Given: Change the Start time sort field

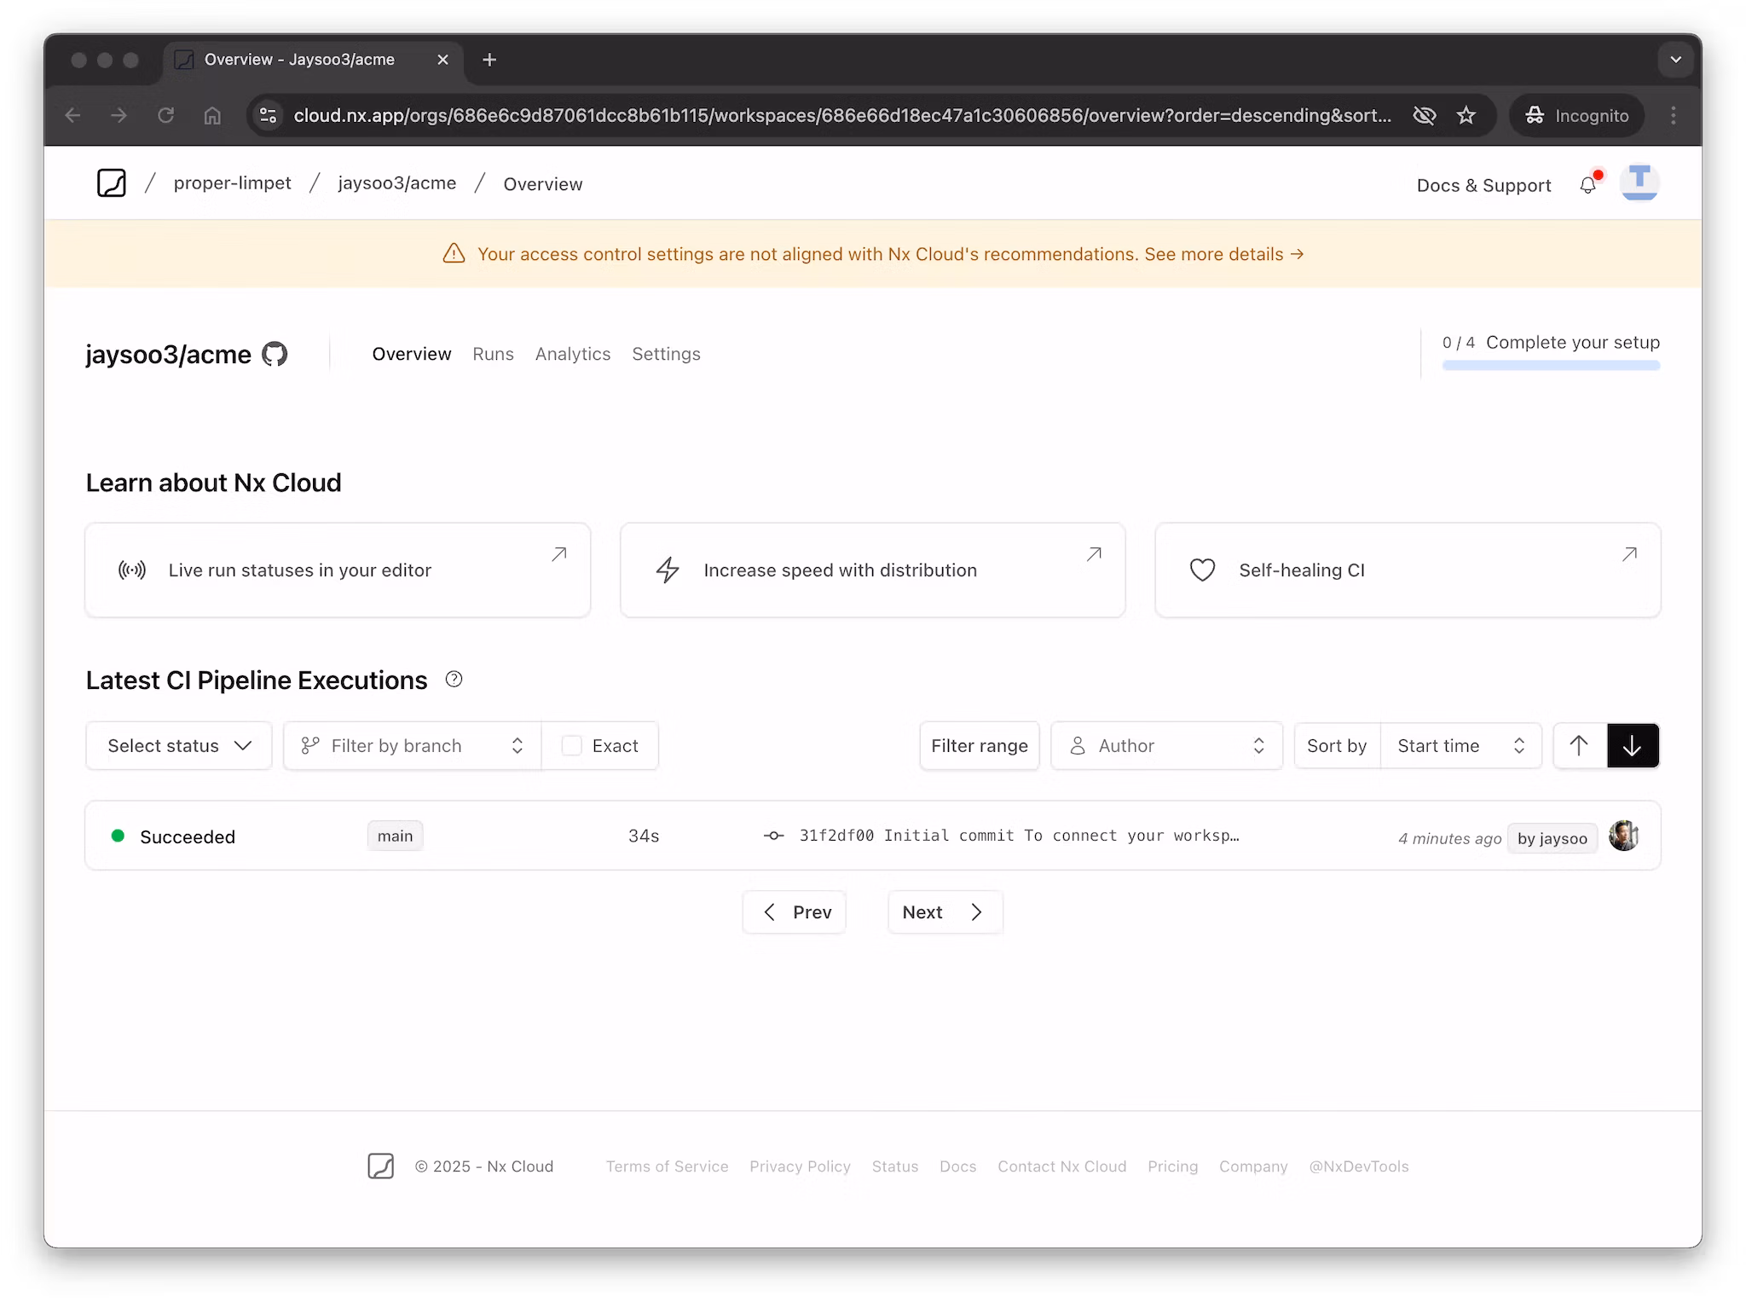Looking at the screenshot, I should coord(1460,746).
